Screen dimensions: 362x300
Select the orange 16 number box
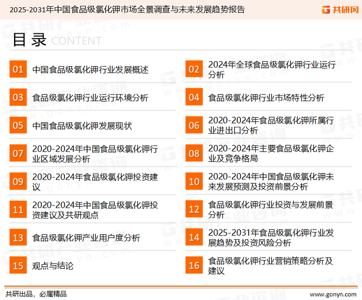pos(194,266)
